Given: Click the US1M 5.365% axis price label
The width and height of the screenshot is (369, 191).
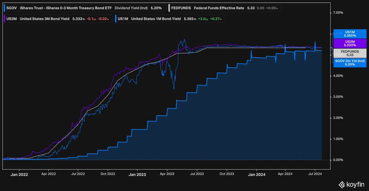Looking at the screenshot, I should [x=350, y=34].
